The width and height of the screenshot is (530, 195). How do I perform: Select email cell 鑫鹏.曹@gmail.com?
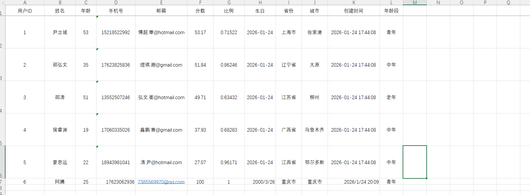click(161, 130)
